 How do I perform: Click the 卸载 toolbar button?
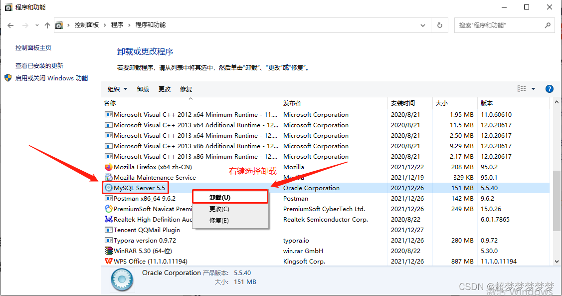point(143,89)
